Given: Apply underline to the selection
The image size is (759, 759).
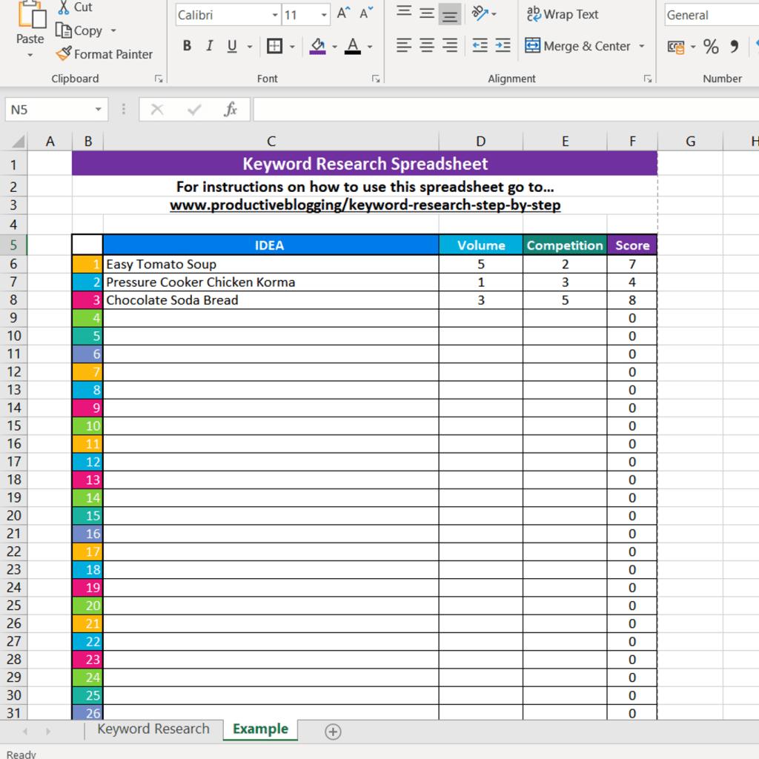Looking at the screenshot, I should click(231, 46).
